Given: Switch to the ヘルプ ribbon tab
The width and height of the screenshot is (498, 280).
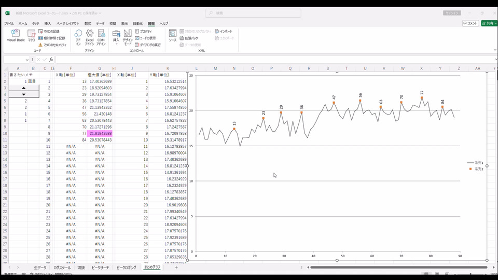Looking at the screenshot, I should coord(164,23).
